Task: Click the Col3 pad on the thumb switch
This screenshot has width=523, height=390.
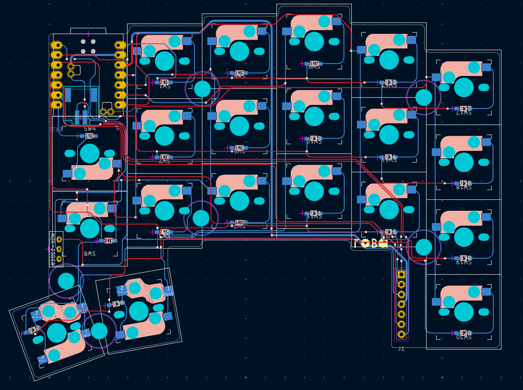Action: (168, 291)
